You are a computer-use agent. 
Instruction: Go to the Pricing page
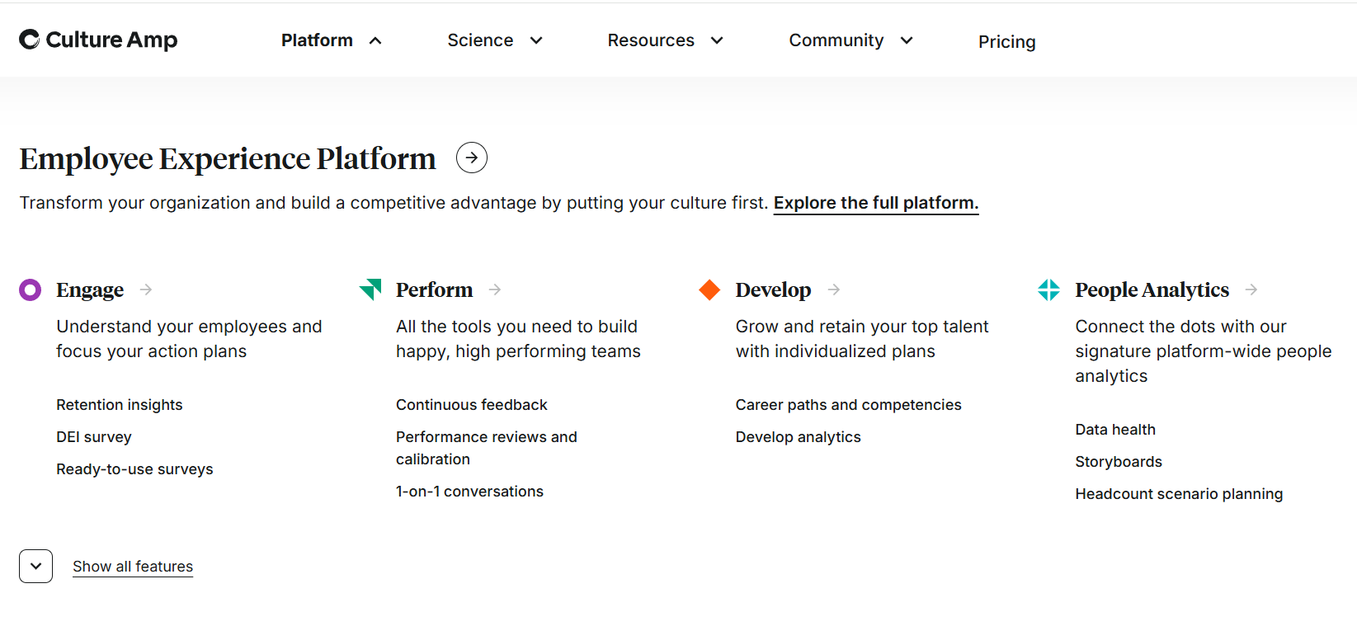(x=1006, y=42)
